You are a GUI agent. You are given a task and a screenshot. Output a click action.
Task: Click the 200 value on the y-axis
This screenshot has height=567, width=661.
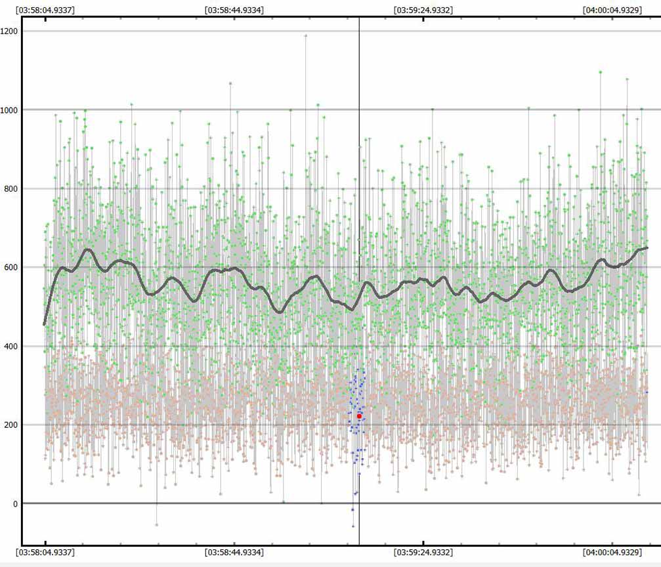point(11,425)
